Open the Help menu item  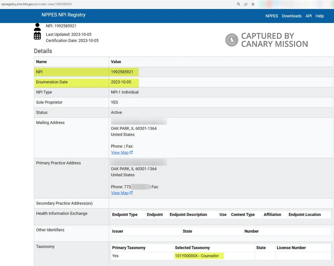click(x=319, y=16)
